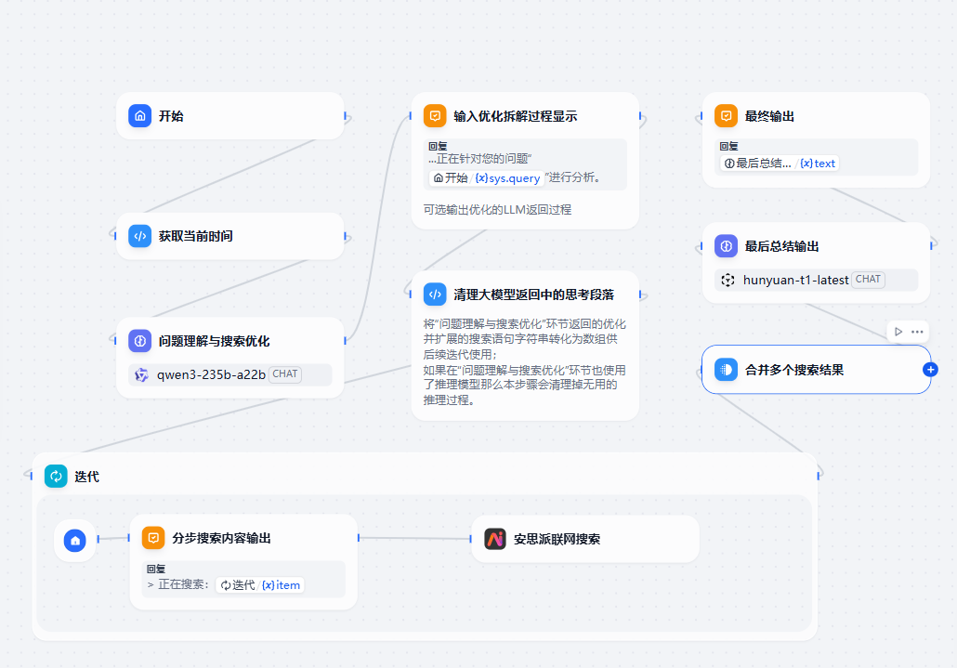The width and height of the screenshot is (957, 668).
Task: Select the 分步搜索内容输出 node title
Action: coord(221,538)
